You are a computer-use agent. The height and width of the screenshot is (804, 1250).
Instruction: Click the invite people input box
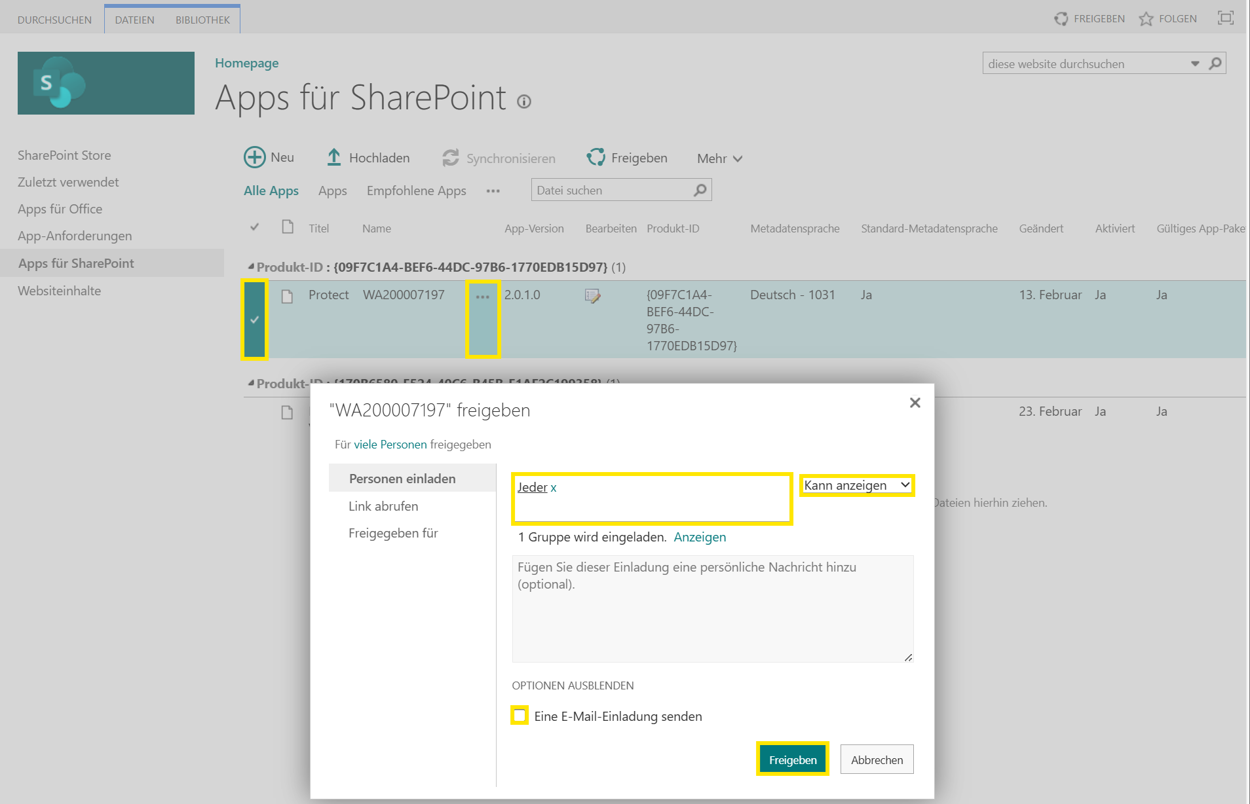pos(653,499)
